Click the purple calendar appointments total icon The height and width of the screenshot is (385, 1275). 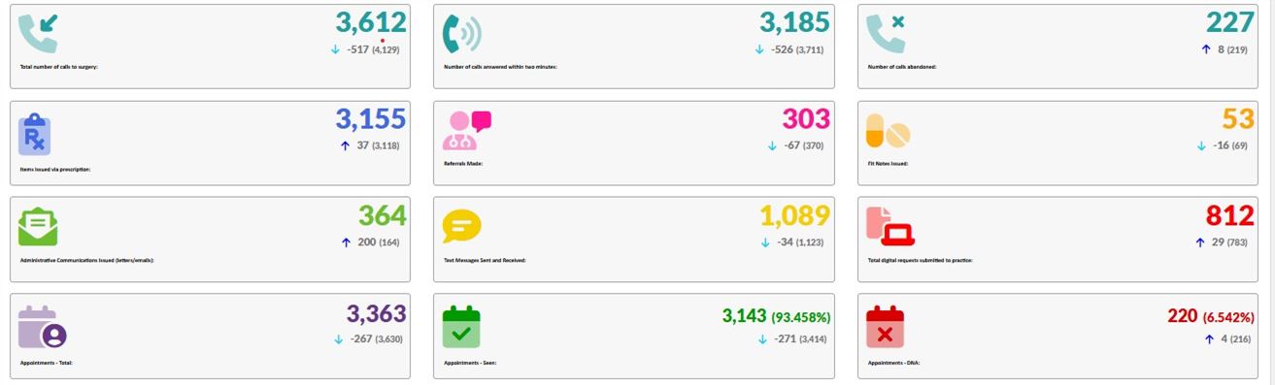(x=42, y=327)
